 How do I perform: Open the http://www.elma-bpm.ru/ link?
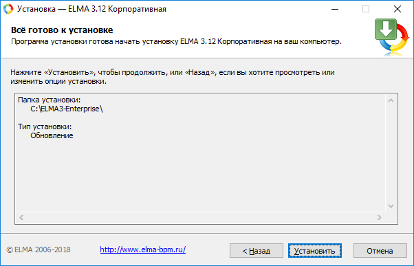point(143,250)
